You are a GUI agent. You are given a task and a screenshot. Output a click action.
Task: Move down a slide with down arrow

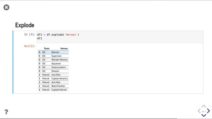[204, 115]
